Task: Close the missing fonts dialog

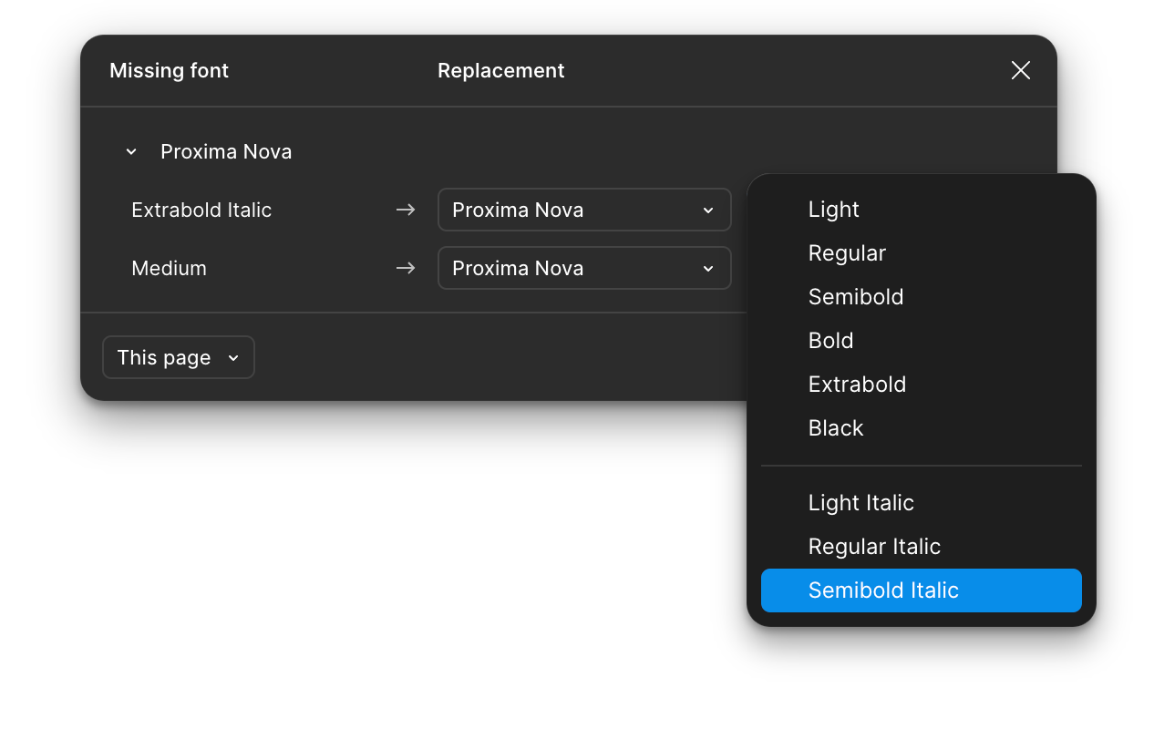Action: pyautogui.click(x=1020, y=70)
